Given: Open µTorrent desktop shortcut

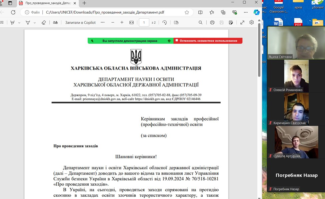Looking at the screenshot, I should tap(318, 5).
